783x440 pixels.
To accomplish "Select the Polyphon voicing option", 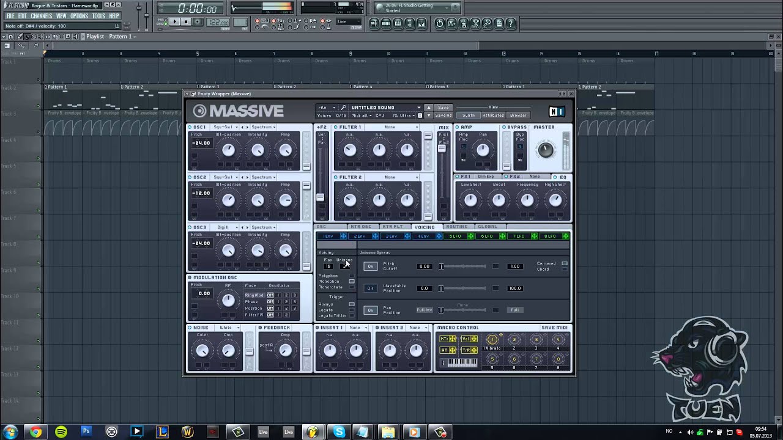I will (352, 276).
